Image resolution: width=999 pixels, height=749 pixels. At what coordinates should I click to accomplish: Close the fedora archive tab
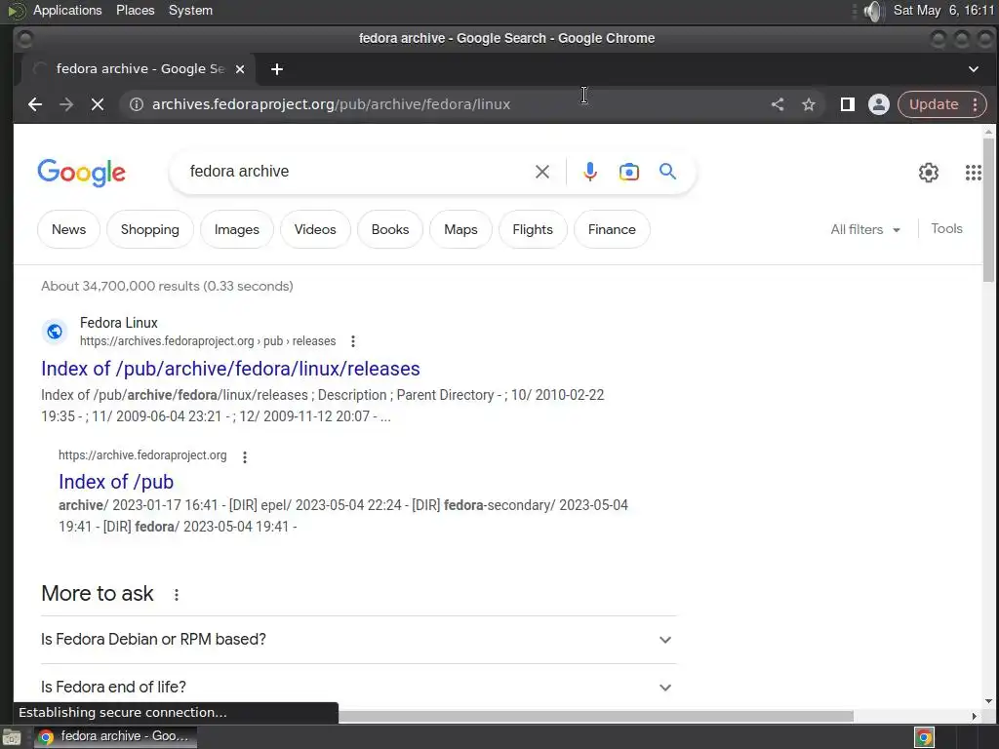coord(240,69)
